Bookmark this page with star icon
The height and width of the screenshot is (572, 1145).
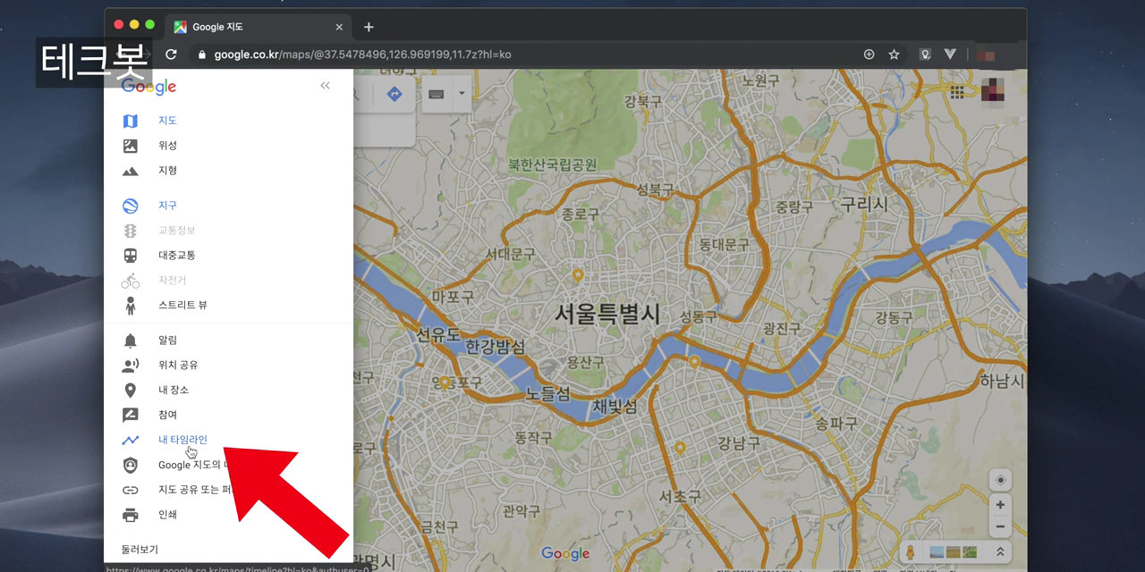(x=894, y=55)
